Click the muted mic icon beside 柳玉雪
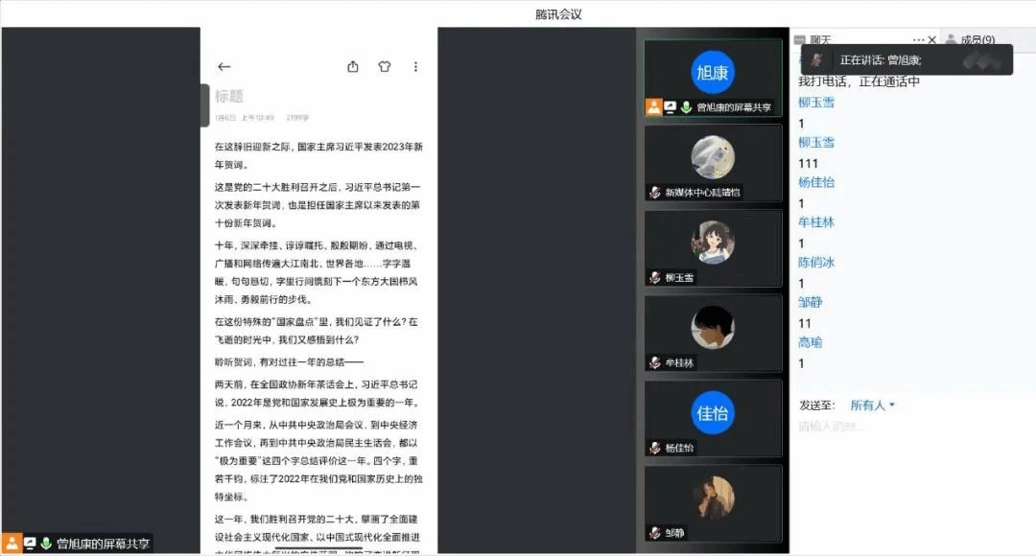The image size is (1036, 556). click(654, 278)
